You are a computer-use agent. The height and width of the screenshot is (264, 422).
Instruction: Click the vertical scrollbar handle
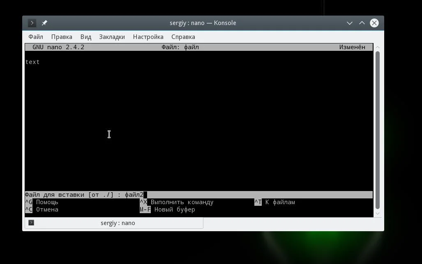[378, 130]
